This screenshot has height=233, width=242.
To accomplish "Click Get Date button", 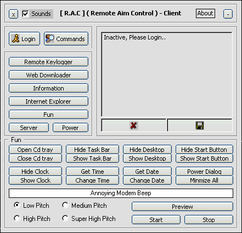I will [x=147, y=172].
